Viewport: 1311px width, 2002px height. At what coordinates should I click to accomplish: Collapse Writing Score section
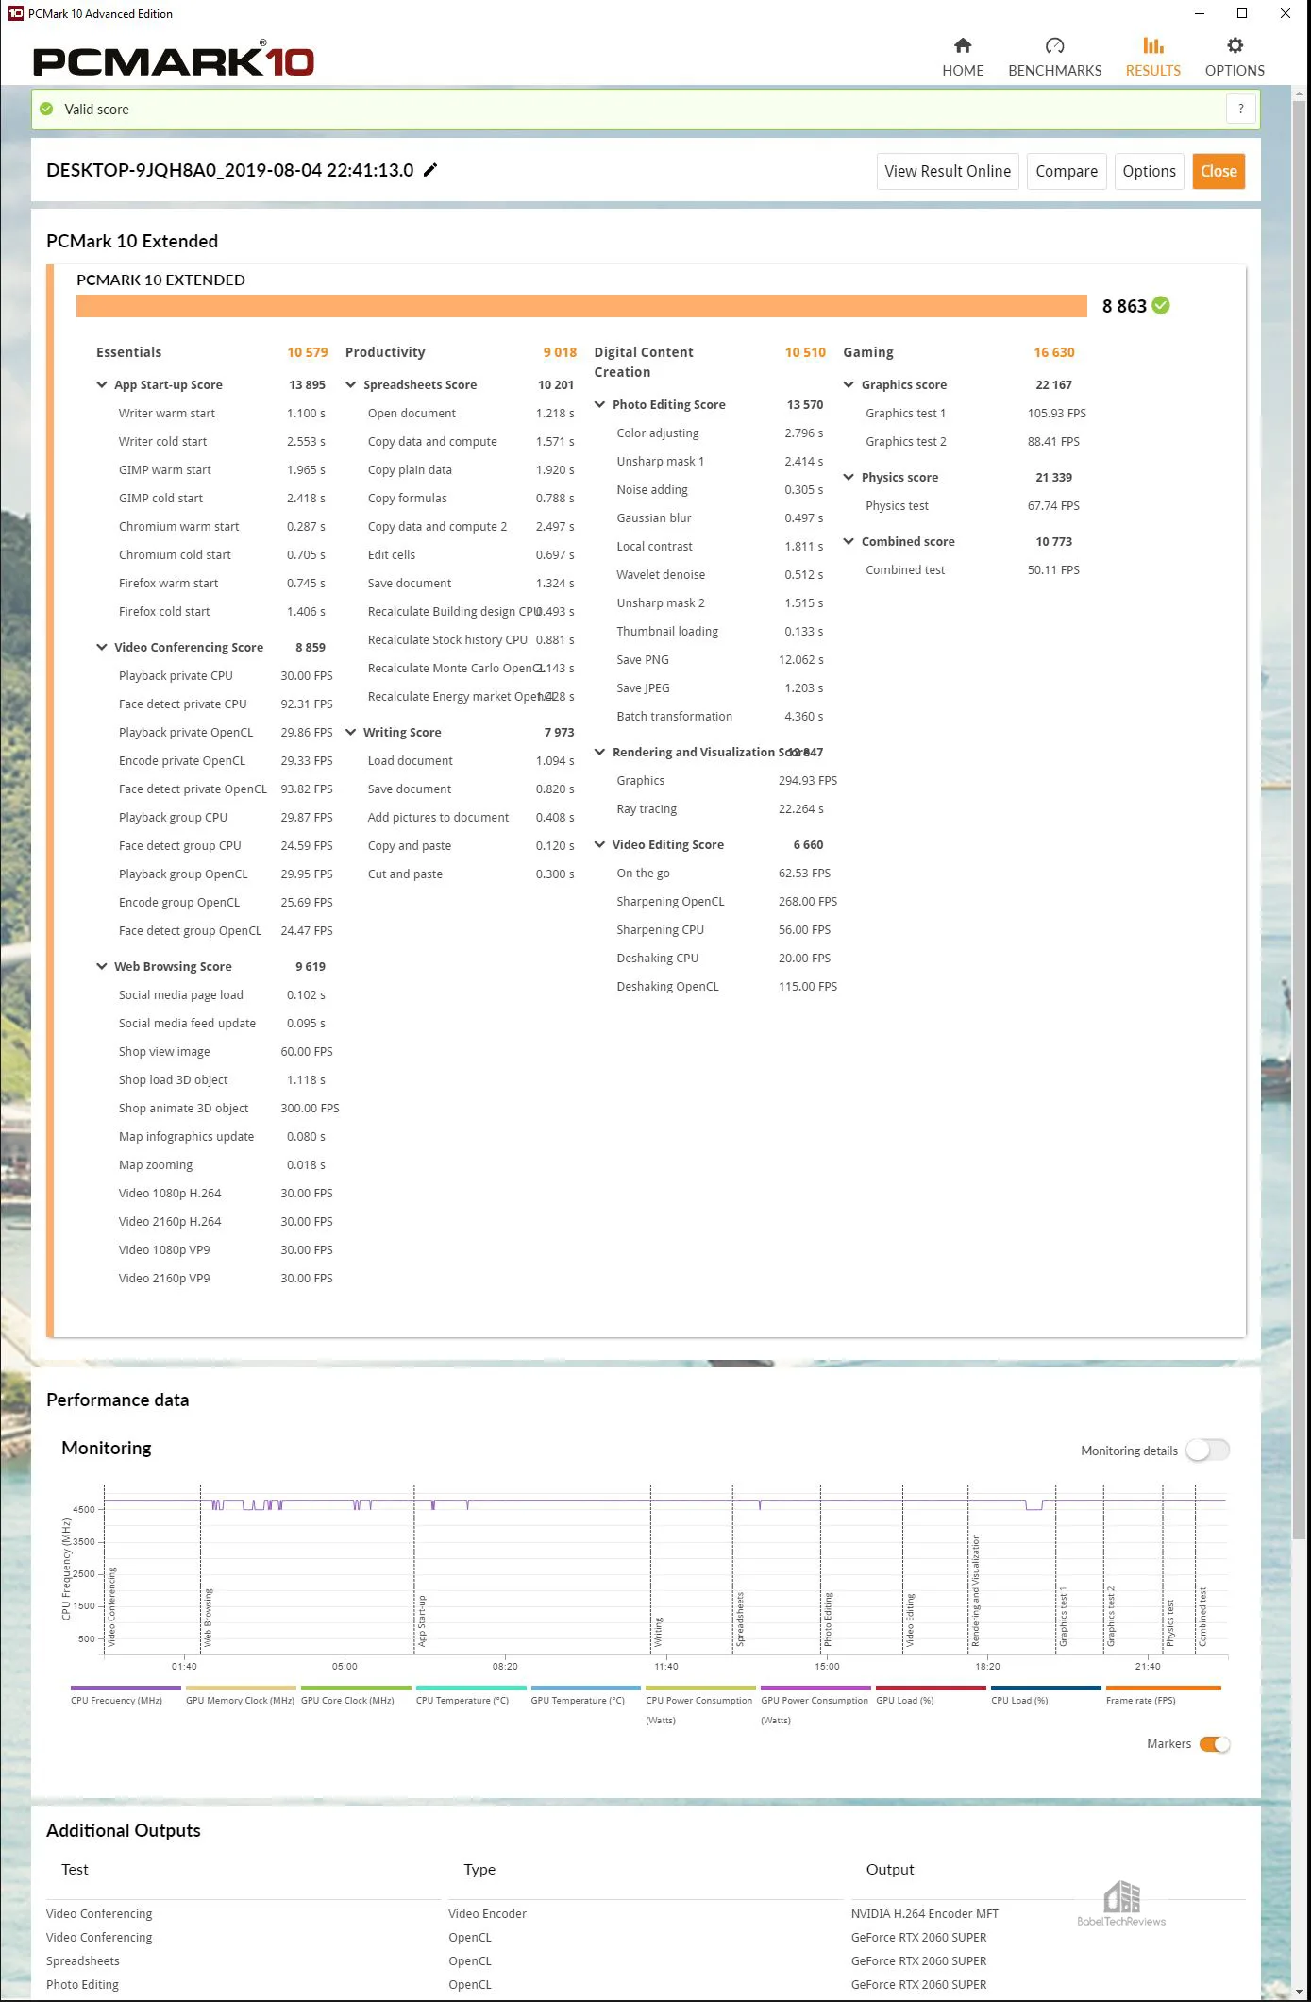351,732
